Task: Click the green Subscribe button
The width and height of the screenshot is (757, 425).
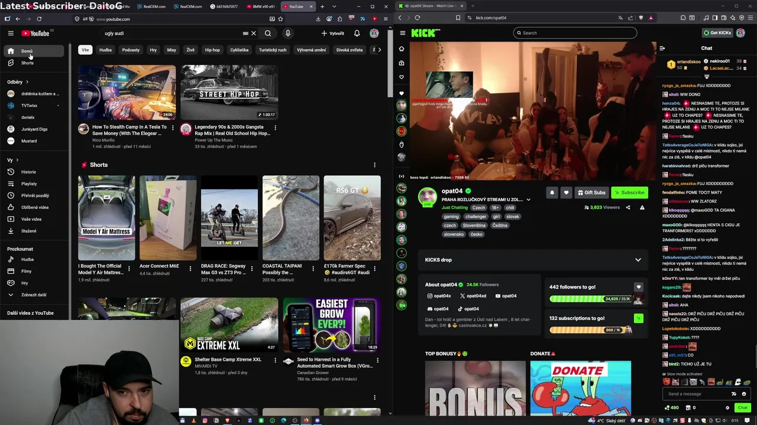Action: (x=629, y=192)
